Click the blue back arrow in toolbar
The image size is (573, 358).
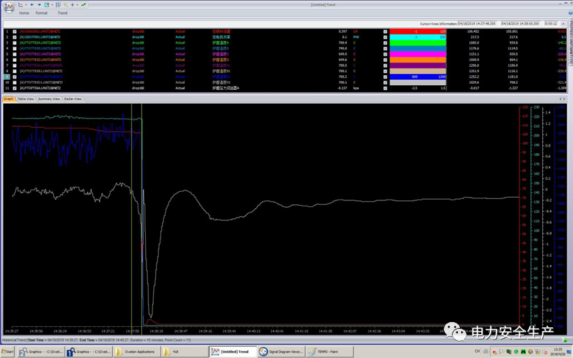[31, 5]
